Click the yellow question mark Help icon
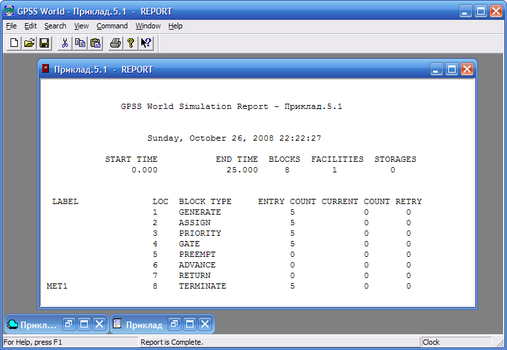 131,43
